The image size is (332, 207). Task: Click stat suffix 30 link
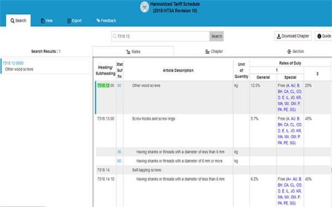coord(119,152)
